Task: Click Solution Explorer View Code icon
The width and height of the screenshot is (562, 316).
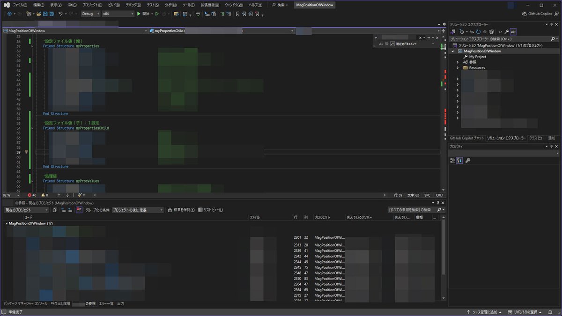Action: tap(500, 31)
